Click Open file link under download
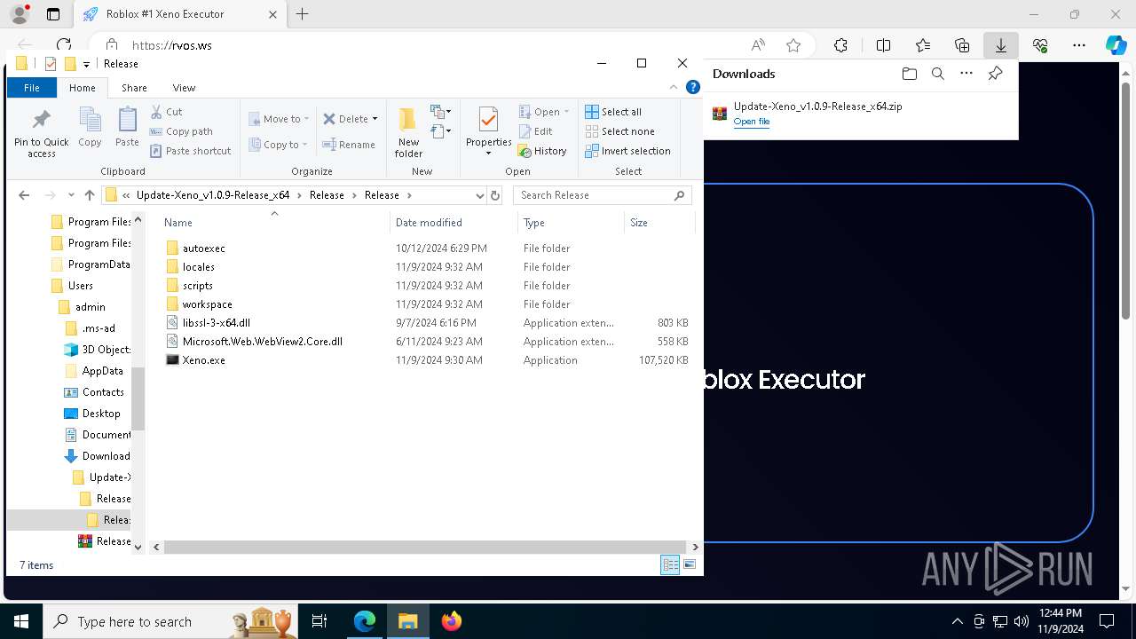This screenshot has height=639, width=1136. click(751, 122)
